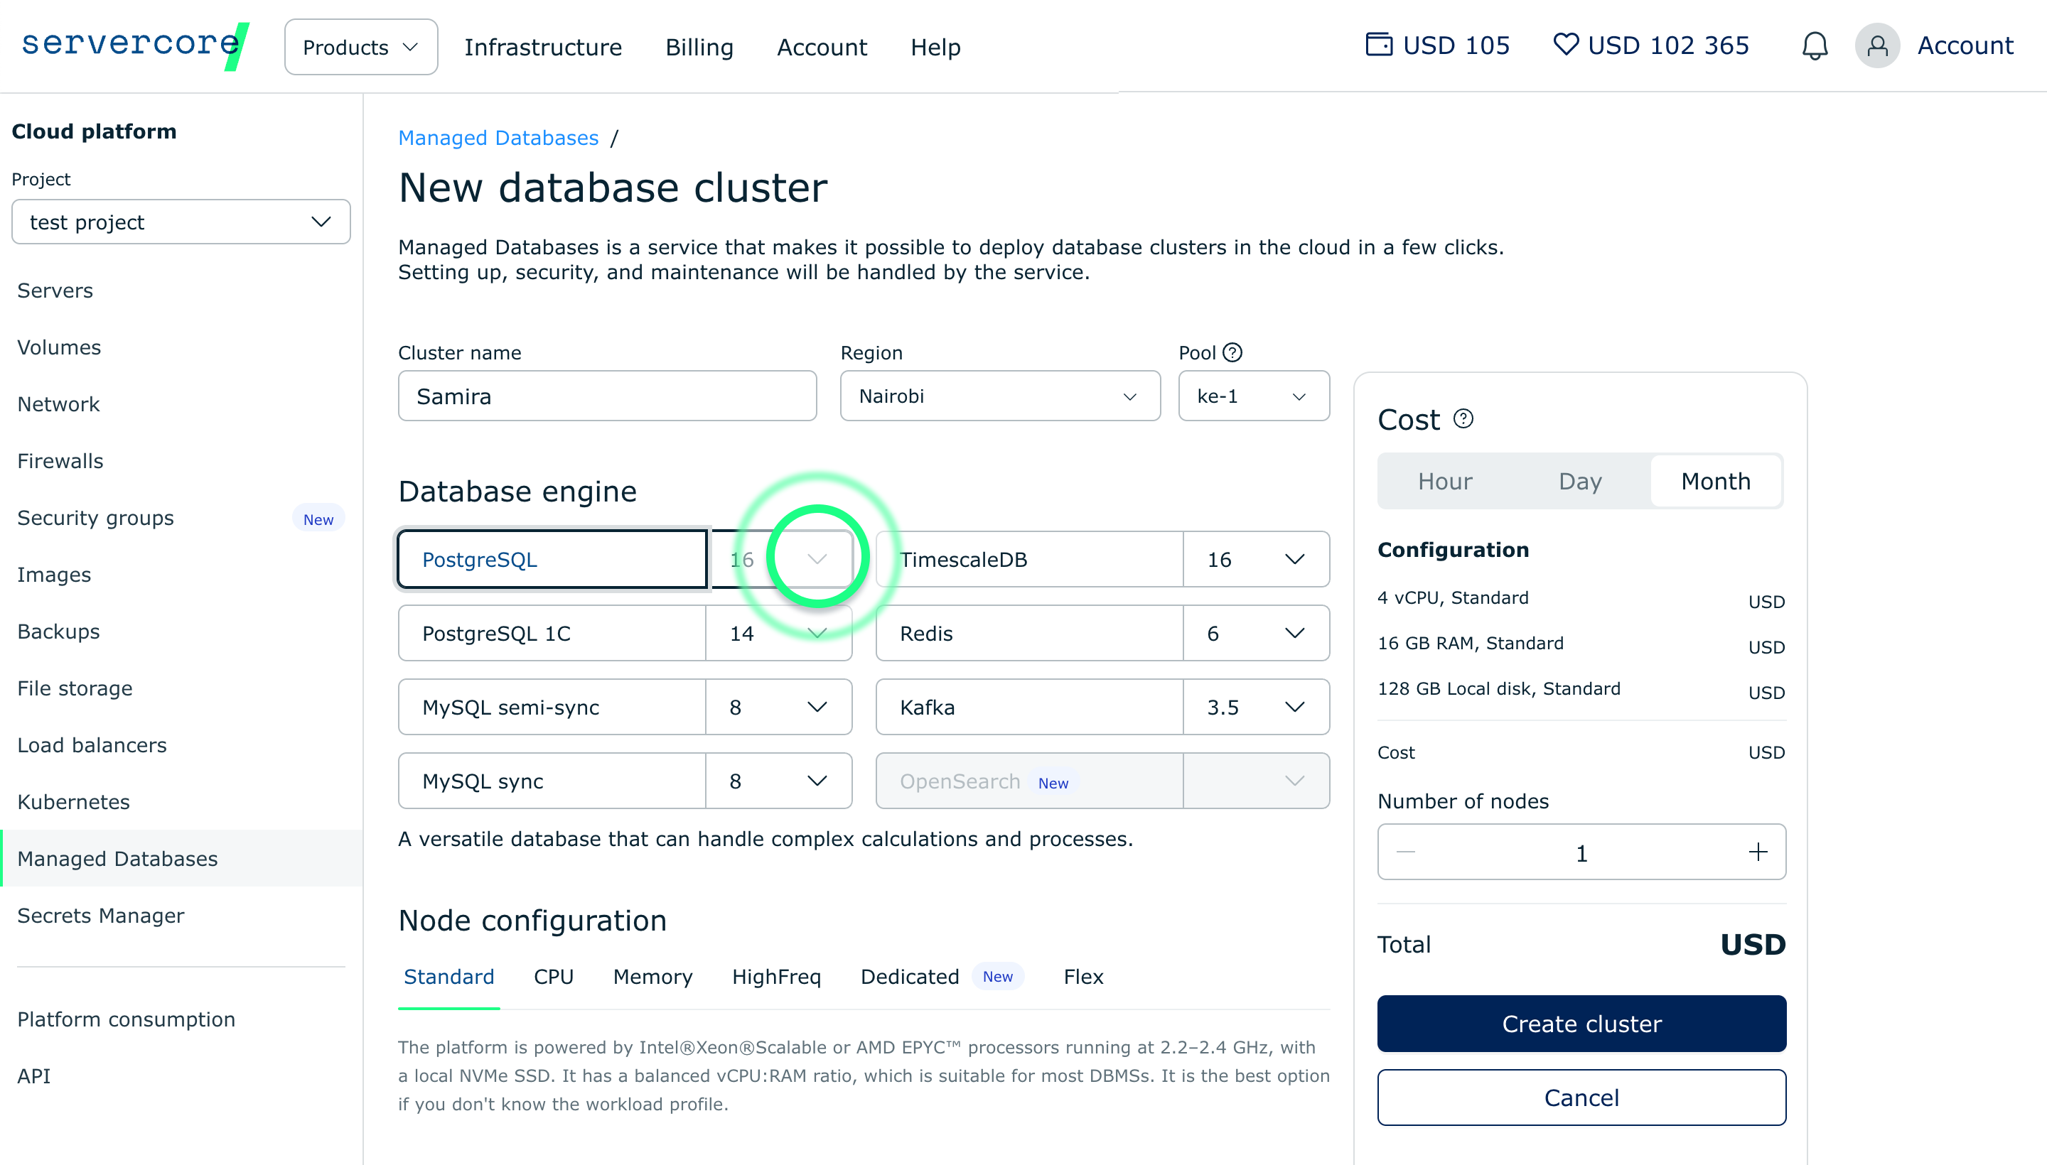
Task: Open the Products dropdown
Action: (360, 47)
